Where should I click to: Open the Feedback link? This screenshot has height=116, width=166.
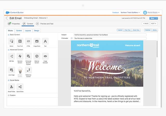[x=116, y=13]
